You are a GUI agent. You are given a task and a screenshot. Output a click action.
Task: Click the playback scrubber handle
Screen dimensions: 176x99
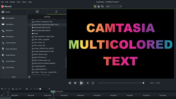143,83
